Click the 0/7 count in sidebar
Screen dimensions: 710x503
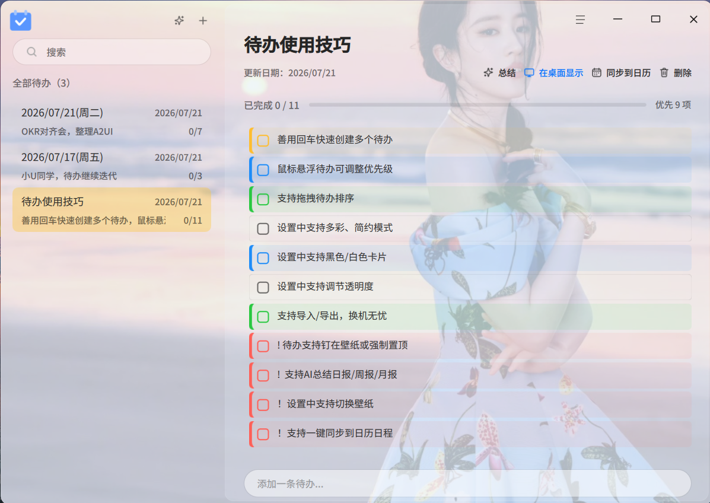point(195,131)
